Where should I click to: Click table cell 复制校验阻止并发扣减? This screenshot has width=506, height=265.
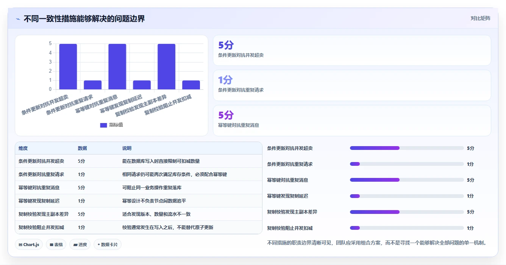[x=41, y=227]
